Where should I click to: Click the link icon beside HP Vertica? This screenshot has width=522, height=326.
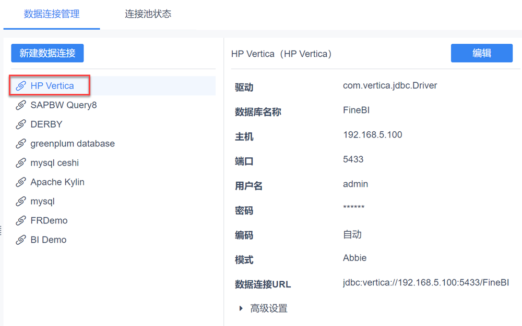coord(21,86)
